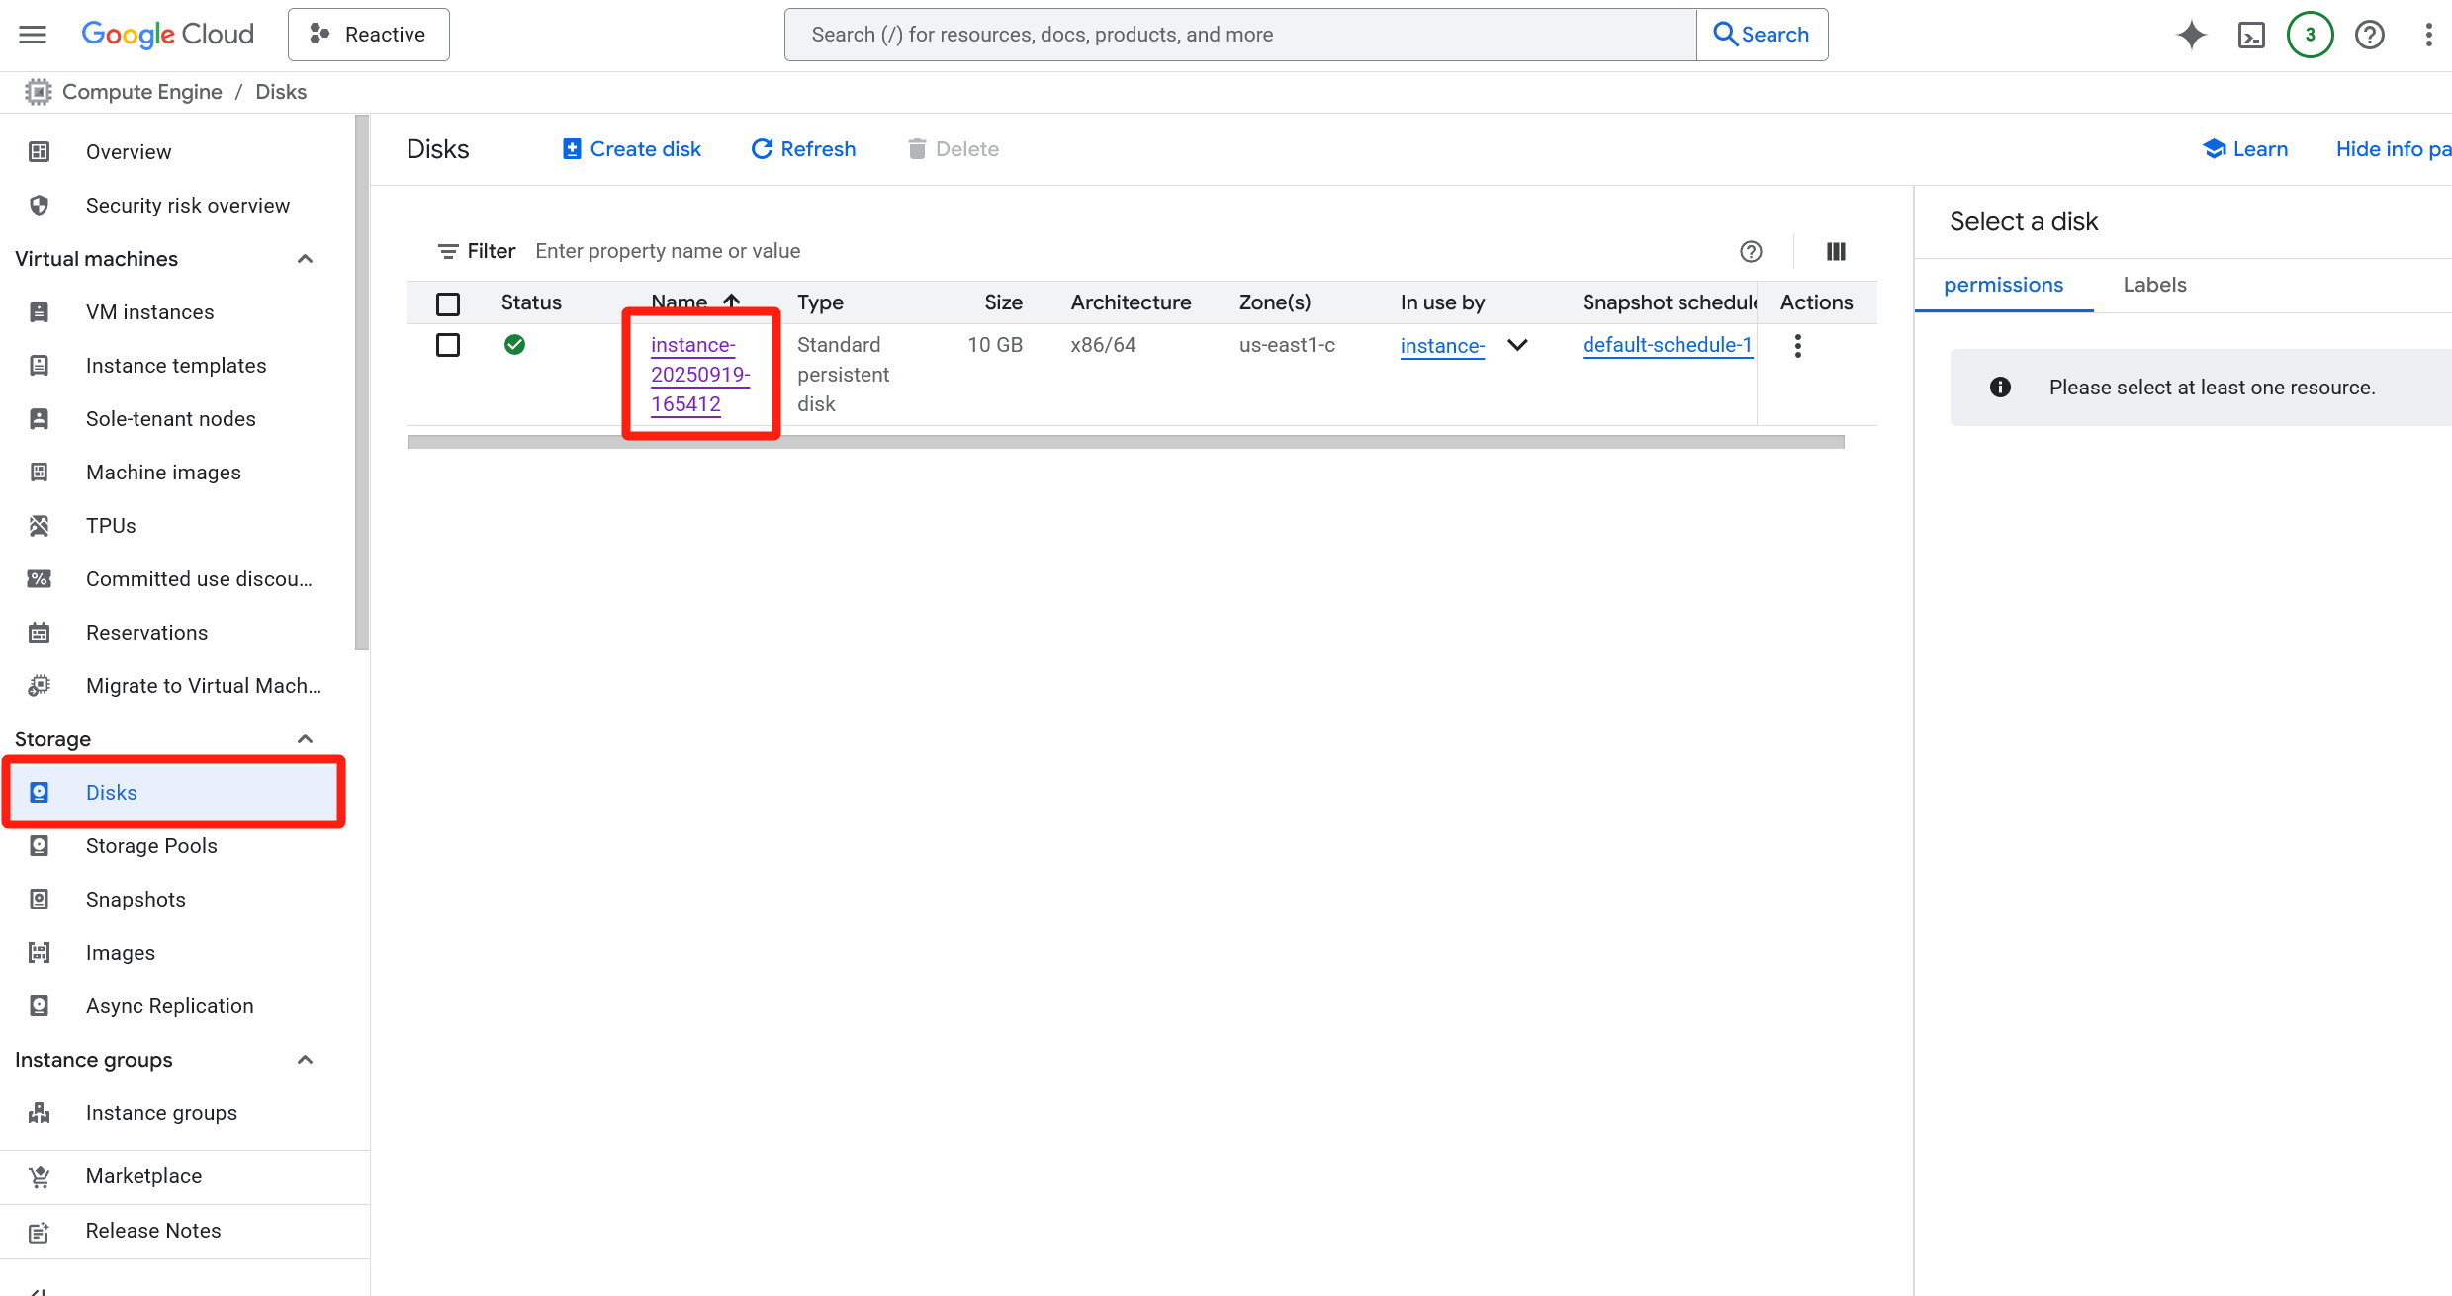Switch to the Labels tab
The image size is (2452, 1296).
point(2154,285)
